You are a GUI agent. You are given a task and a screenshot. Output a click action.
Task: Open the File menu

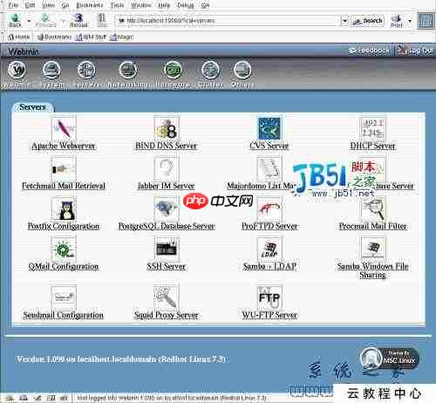tap(13, 5)
